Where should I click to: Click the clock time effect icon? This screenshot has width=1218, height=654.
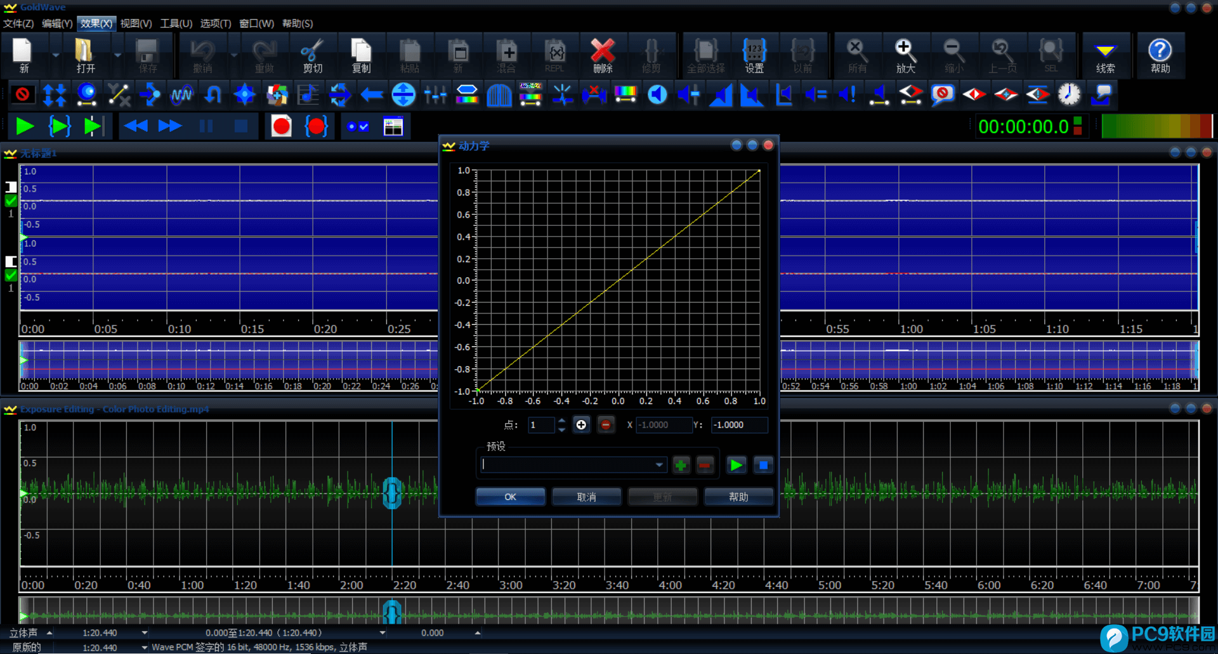click(1069, 95)
